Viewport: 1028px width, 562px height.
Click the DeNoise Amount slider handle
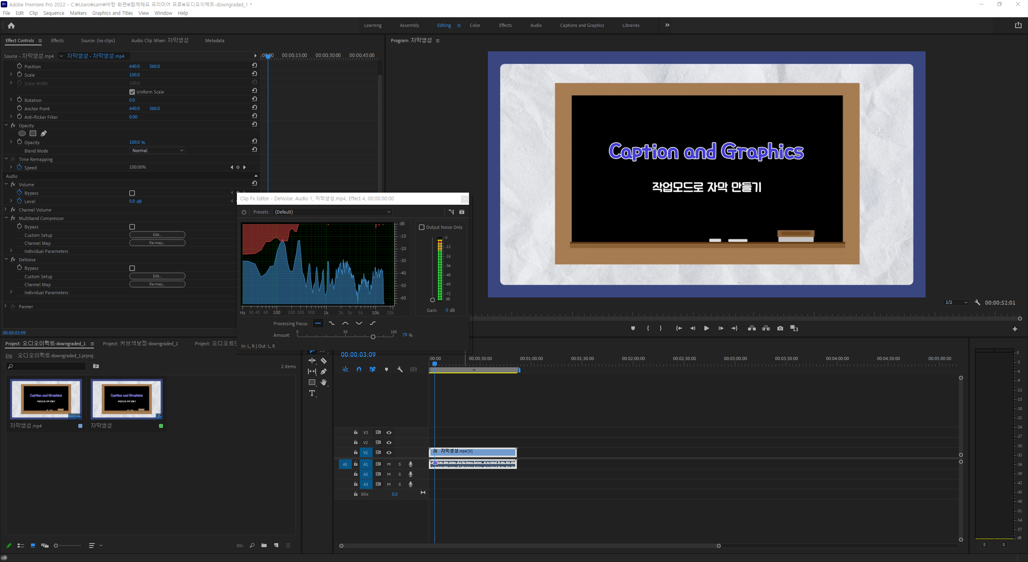pyautogui.click(x=373, y=337)
